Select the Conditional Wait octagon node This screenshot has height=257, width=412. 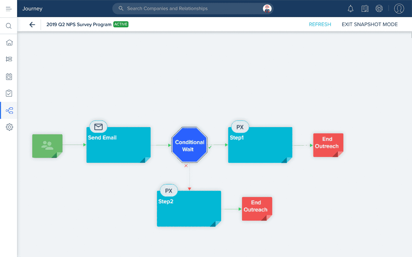189,145
